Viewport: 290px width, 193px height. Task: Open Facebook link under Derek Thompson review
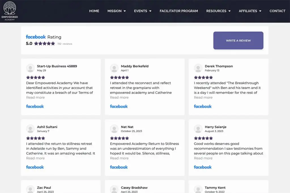click(x=203, y=107)
